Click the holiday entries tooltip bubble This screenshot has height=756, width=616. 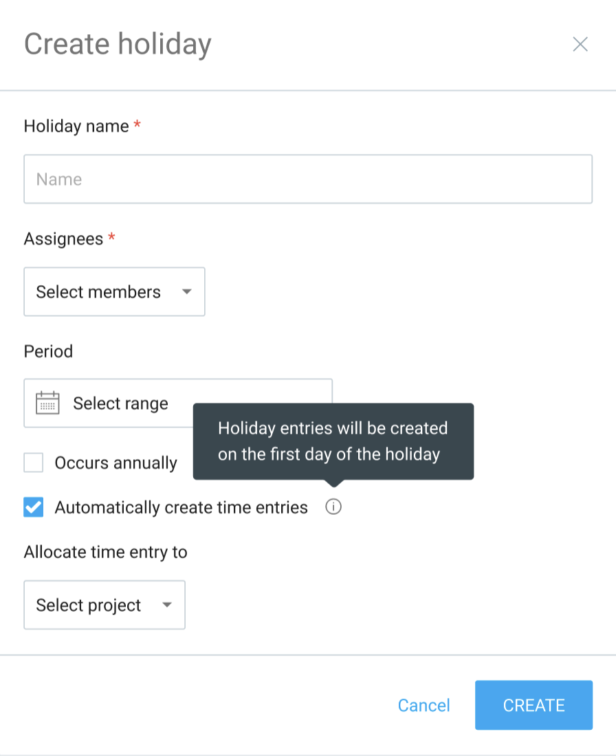click(x=333, y=441)
